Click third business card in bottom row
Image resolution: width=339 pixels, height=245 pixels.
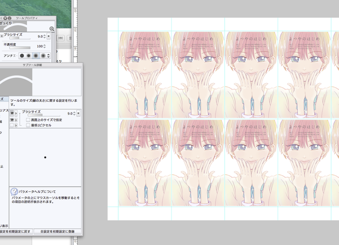point(251,163)
